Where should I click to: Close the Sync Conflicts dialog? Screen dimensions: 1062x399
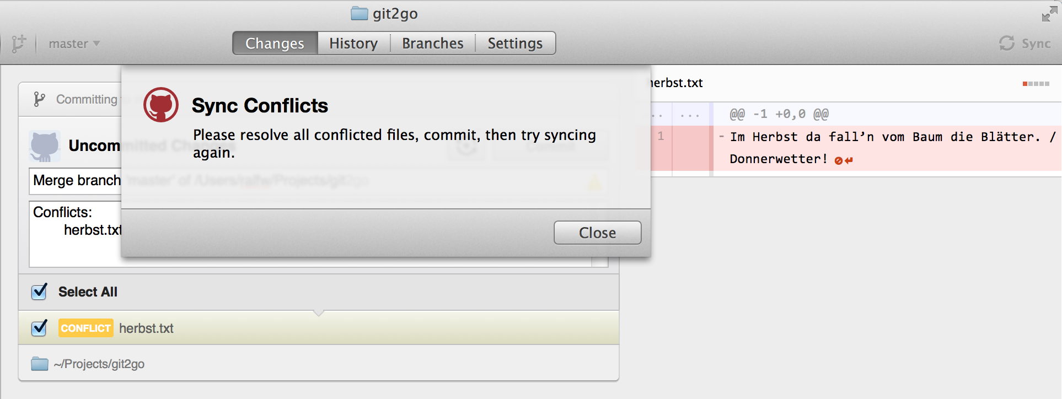click(x=597, y=233)
